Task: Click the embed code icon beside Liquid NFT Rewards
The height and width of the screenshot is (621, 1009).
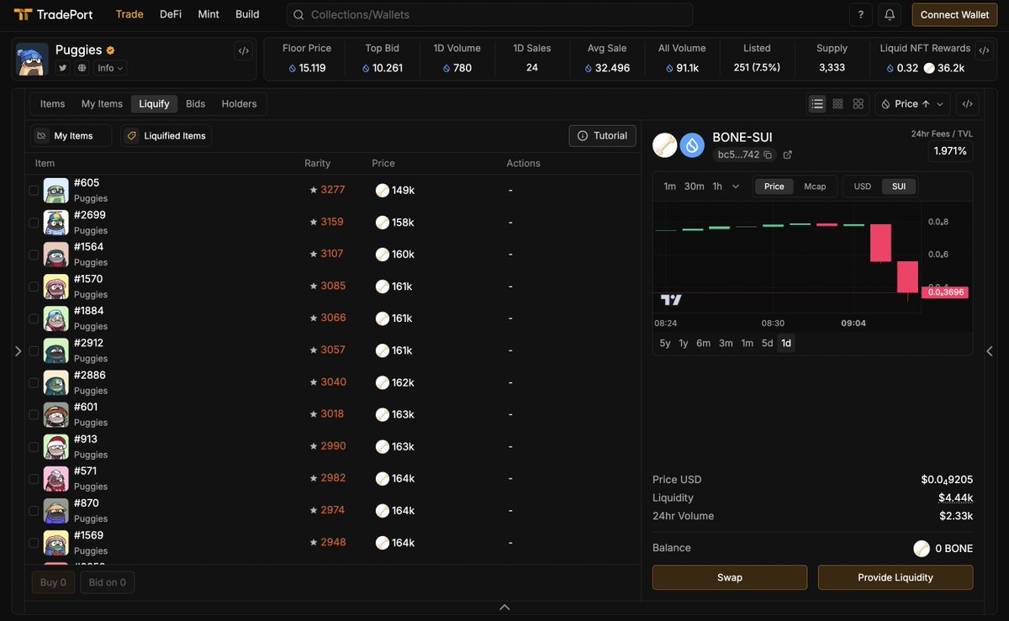Action: click(x=984, y=50)
